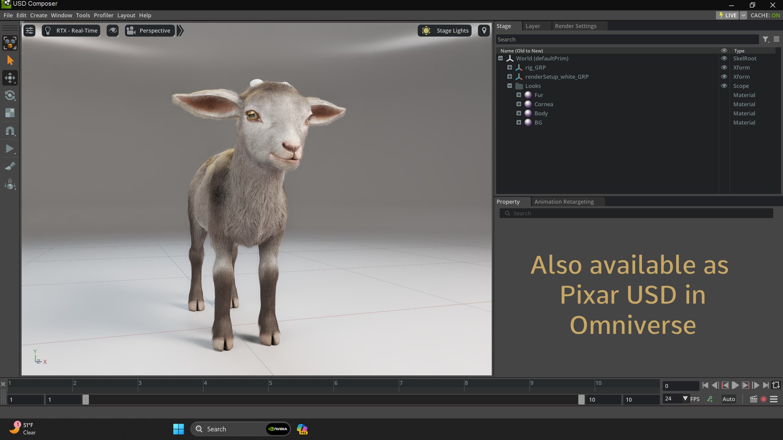Click the red record button

(x=763, y=399)
